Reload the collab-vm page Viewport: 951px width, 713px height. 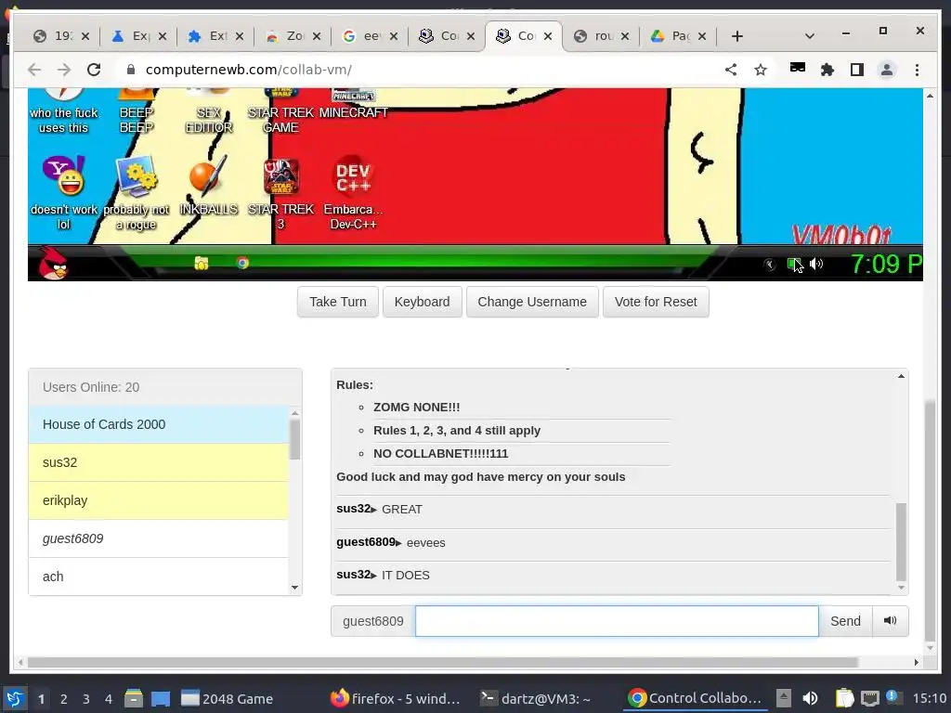pyautogui.click(x=94, y=70)
